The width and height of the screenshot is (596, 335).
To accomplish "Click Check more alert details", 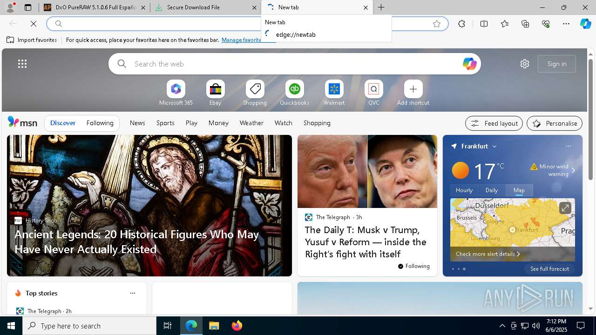I will click(488, 254).
